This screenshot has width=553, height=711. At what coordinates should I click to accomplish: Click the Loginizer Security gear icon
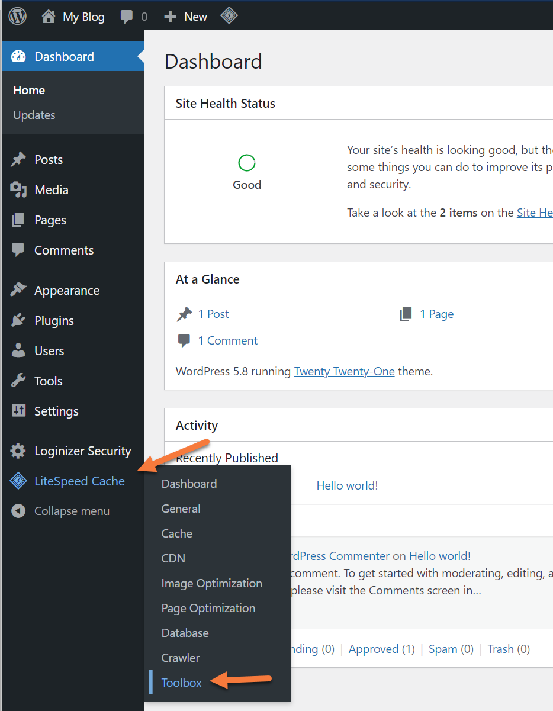pos(18,451)
